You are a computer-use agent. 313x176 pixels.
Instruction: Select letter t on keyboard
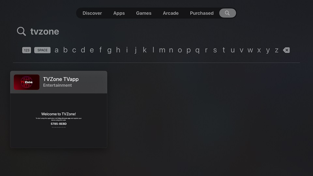[x=224, y=50]
